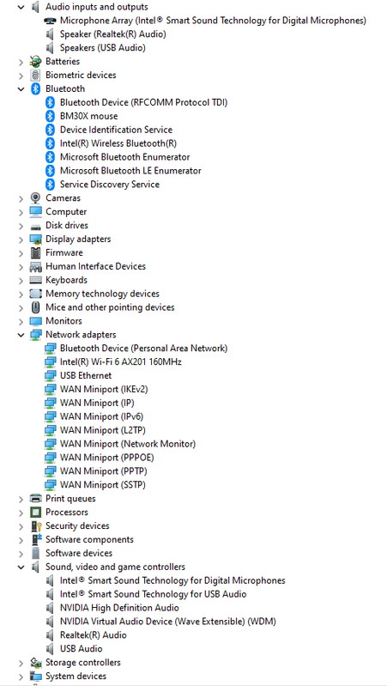Click the Computer monitor icon
Image resolution: width=387 pixels, height=686 pixels.
click(x=36, y=212)
